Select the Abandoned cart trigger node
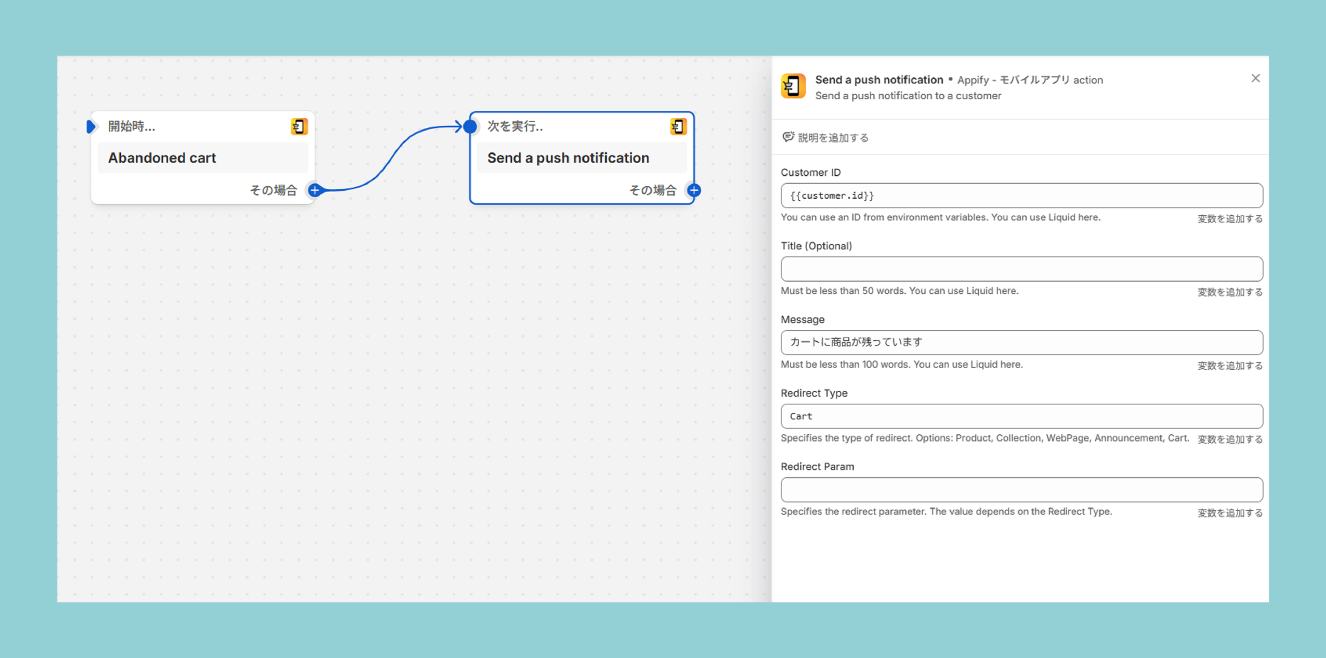The width and height of the screenshot is (1326, 658). [x=202, y=158]
